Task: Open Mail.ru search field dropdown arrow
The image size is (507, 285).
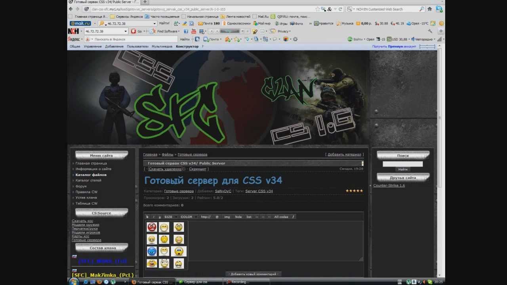Action: (x=154, y=23)
